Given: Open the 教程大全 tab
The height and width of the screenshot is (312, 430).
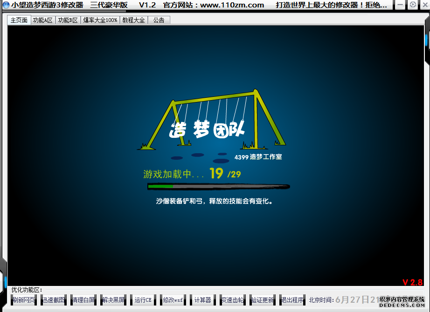Looking at the screenshot, I should (133, 20).
